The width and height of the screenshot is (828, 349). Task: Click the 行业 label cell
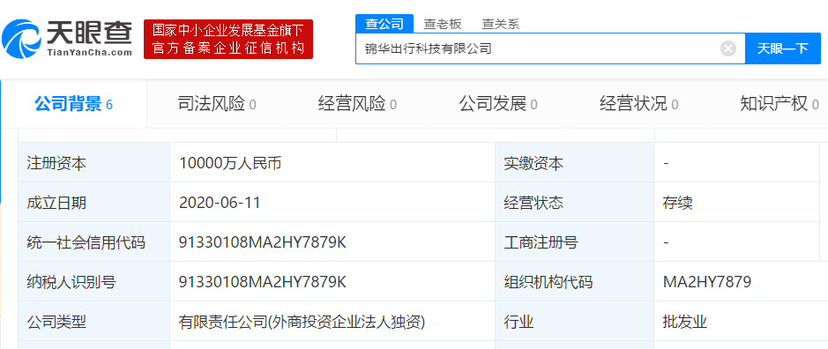coord(575,322)
